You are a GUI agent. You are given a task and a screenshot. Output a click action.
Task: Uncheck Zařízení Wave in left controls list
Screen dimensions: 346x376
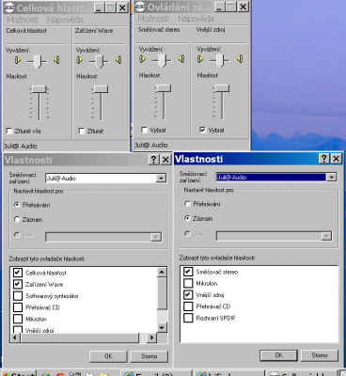(x=18, y=284)
